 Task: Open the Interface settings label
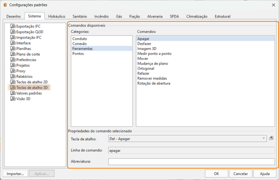(x=23, y=43)
